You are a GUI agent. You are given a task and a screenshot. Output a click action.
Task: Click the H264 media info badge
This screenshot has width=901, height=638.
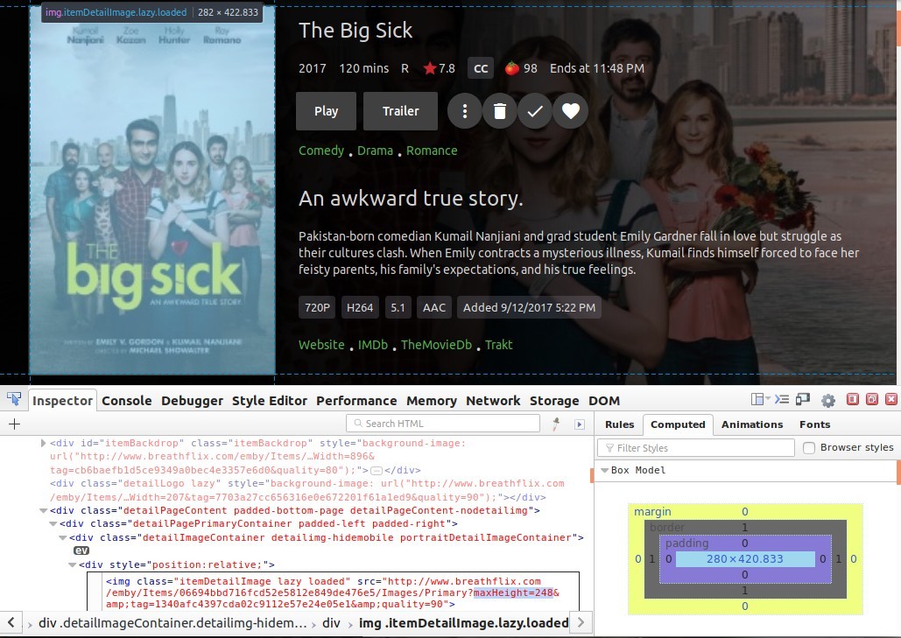click(360, 308)
